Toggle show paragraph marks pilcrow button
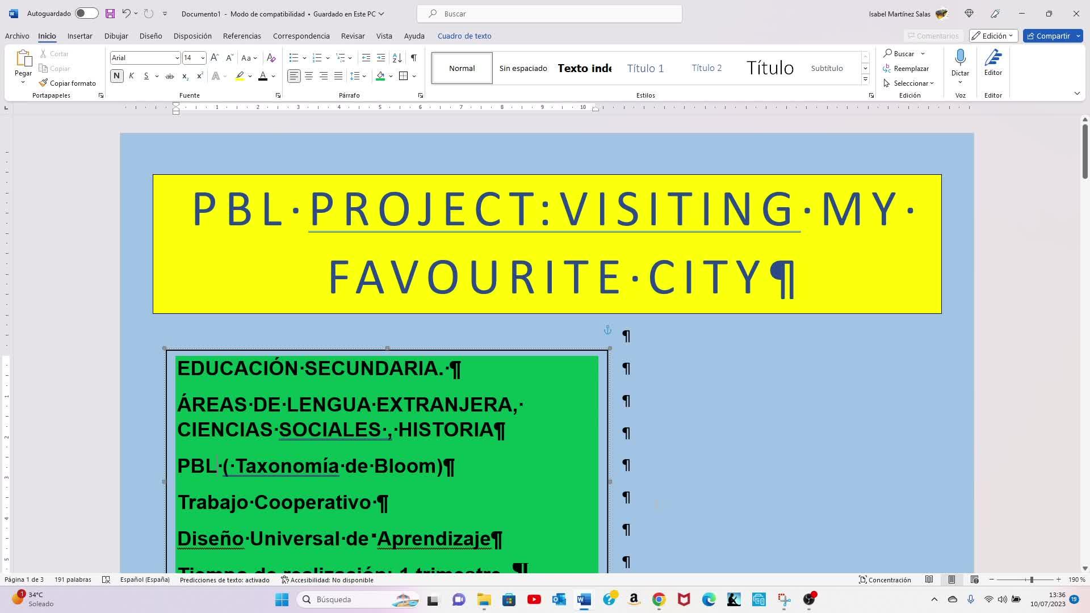 (x=414, y=58)
